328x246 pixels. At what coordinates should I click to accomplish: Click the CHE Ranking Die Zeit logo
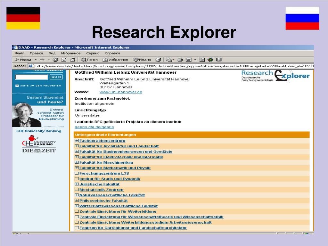click(x=39, y=144)
